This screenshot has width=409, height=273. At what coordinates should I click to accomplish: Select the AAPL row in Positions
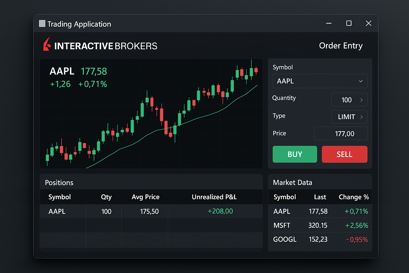(x=151, y=211)
